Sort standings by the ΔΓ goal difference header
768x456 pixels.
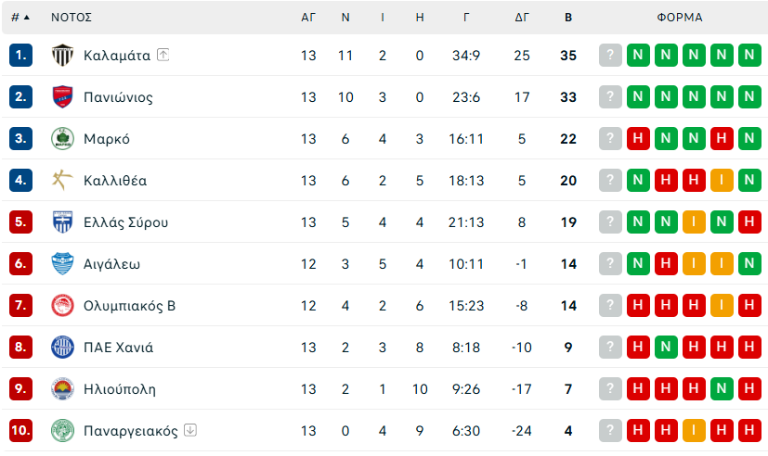[522, 17]
